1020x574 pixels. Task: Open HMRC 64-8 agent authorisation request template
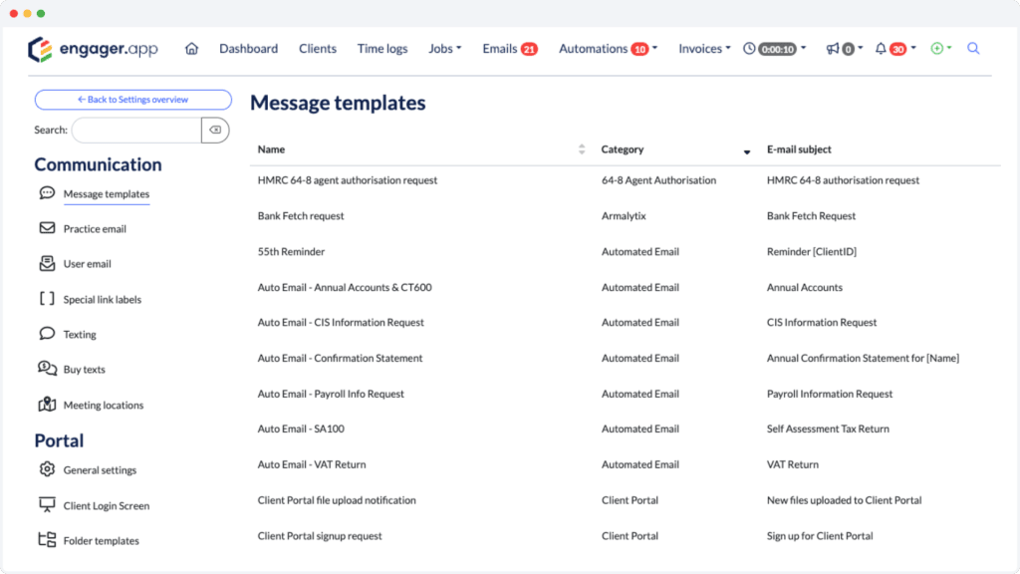(x=348, y=180)
